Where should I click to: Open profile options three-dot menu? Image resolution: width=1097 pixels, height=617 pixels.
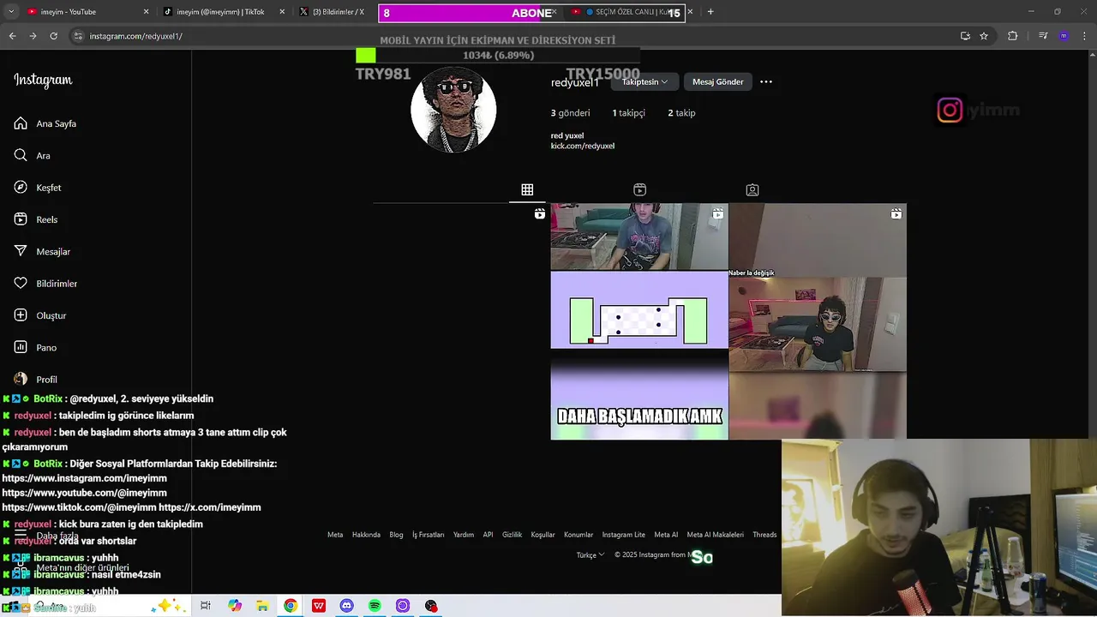[766, 81]
